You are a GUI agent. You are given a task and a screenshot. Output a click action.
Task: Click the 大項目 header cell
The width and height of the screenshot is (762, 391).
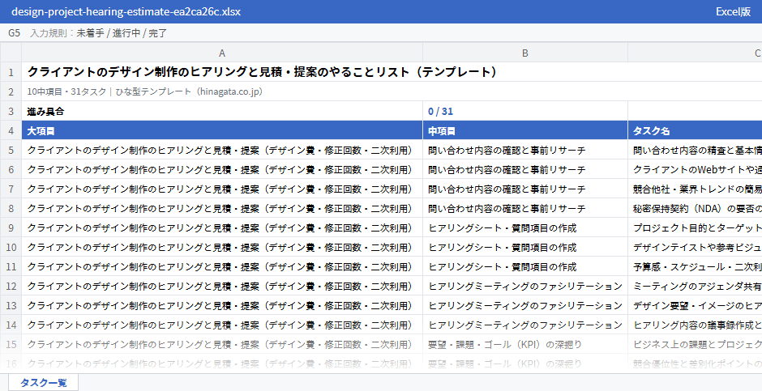tap(222, 131)
